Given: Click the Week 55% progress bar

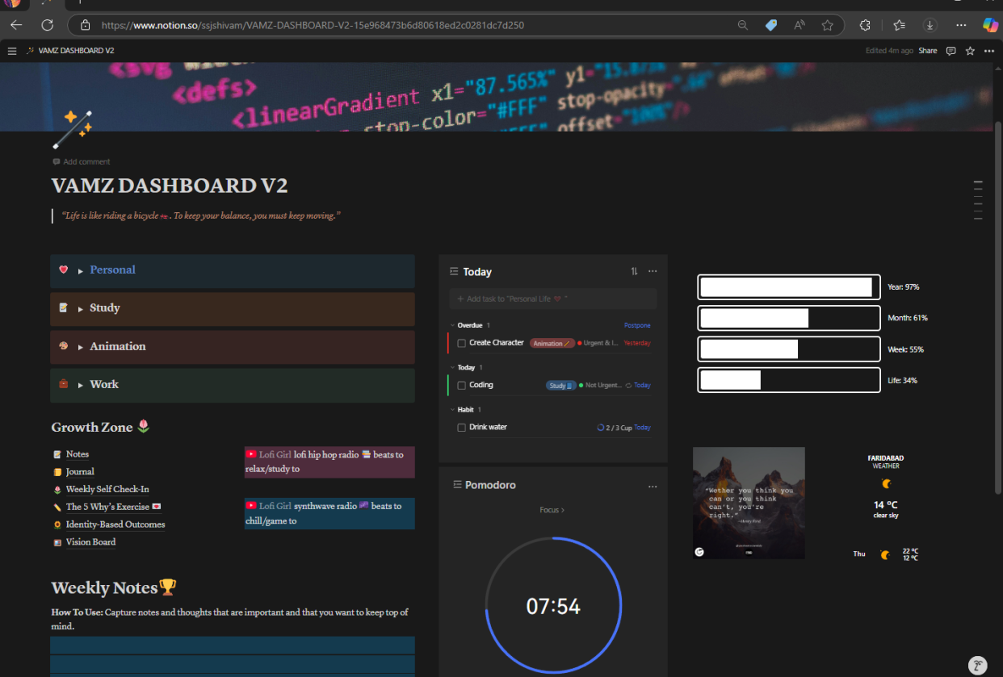Looking at the screenshot, I should tap(788, 349).
